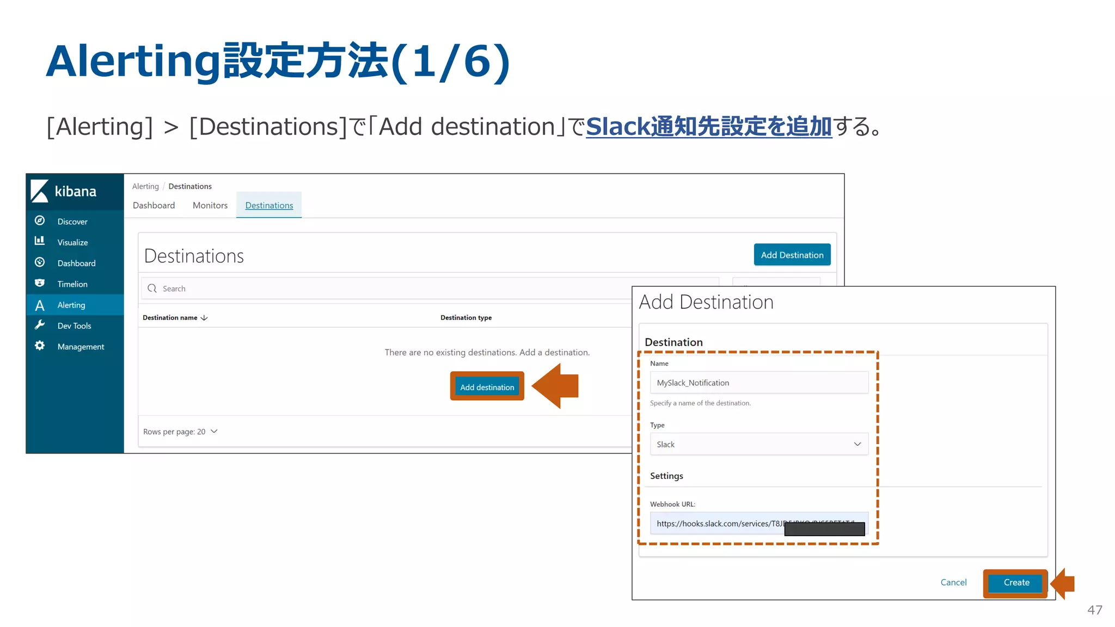
Task: Go to Dev Tools in the sidebar
Action: [x=74, y=325]
